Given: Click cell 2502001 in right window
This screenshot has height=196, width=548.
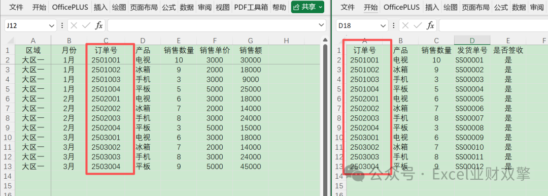Looking at the screenshot, I should click(x=364, y=99).
